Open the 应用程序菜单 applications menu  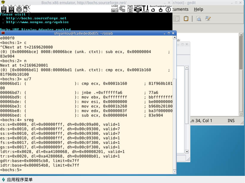17,179
